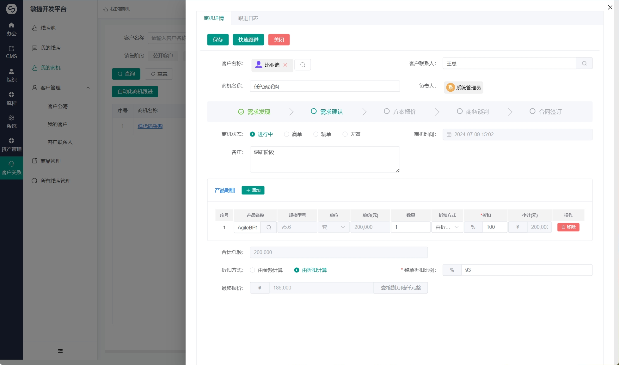Open the 客户关系 sidebar module
Viewport: 619px width, 365px height.
tap(11, 168)
